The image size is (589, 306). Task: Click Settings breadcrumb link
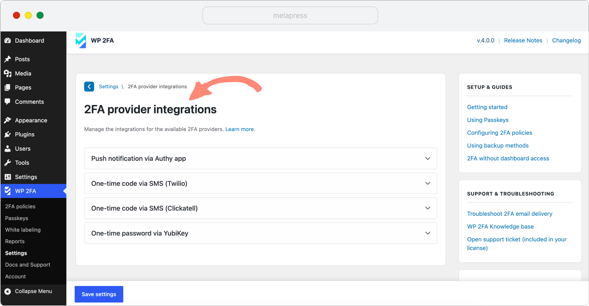point(109,87)
